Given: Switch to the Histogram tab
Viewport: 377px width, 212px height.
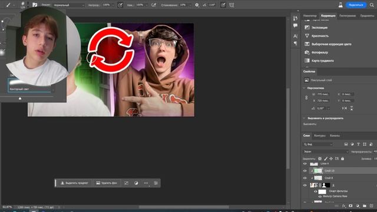Looking at the screenshot, I should (348, 16).
